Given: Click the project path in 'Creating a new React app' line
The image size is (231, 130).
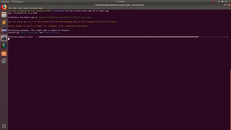Looking at the screenshot, I should (x=65, y=17).
